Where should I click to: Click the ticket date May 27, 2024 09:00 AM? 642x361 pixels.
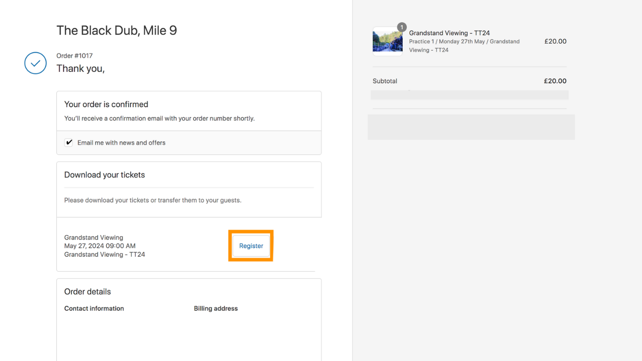(x=100, y=246)
